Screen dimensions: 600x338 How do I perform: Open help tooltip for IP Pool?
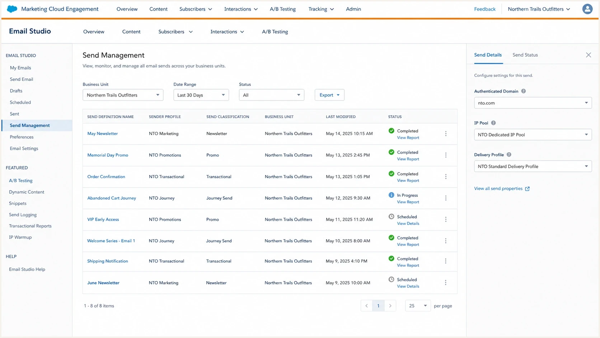click(x=493, y=123)
